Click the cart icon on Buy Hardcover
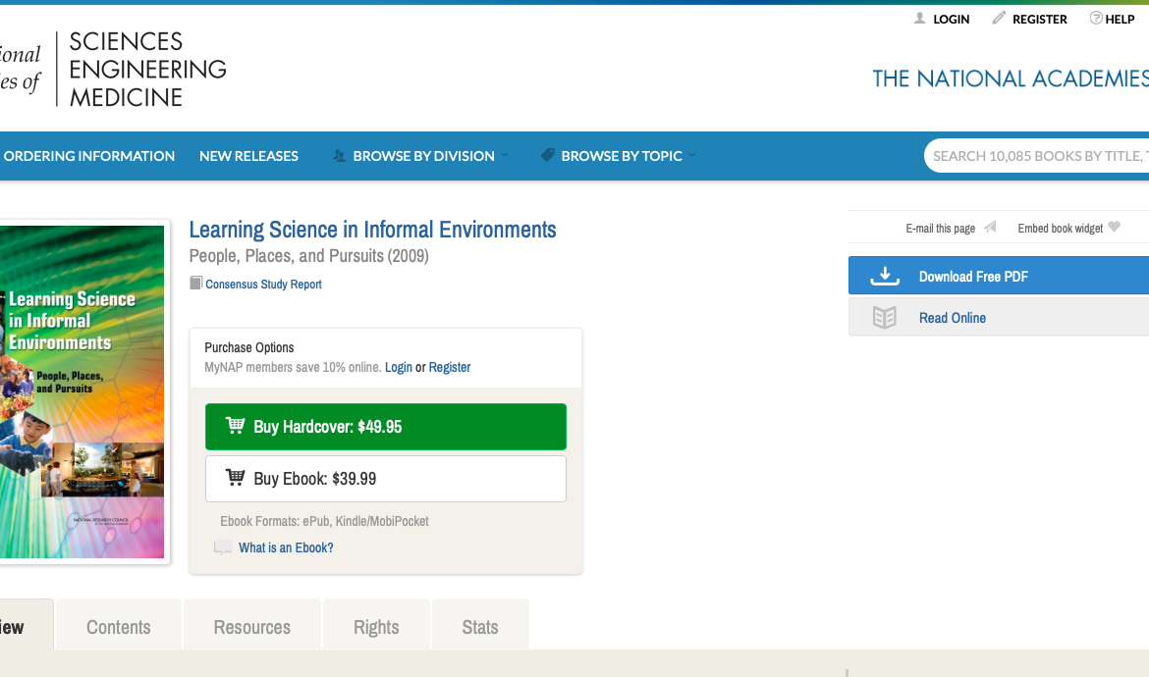The height and width of the screenshot is (677, 1149). tap(236, 425)
